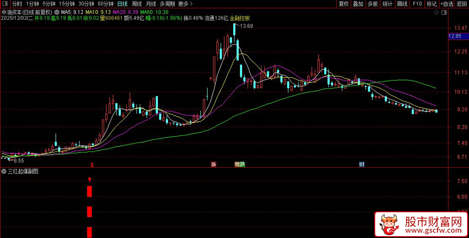The image size is (469, 238).
Task: Click the 榜 event marker
Action: click(237, 164)
